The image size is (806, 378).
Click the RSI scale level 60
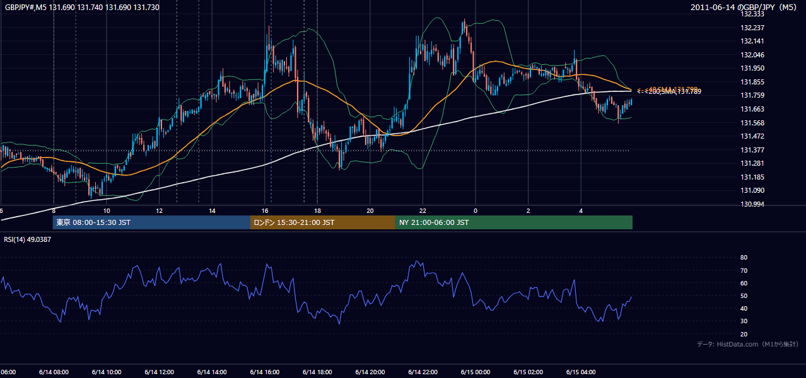coord(744,283)
